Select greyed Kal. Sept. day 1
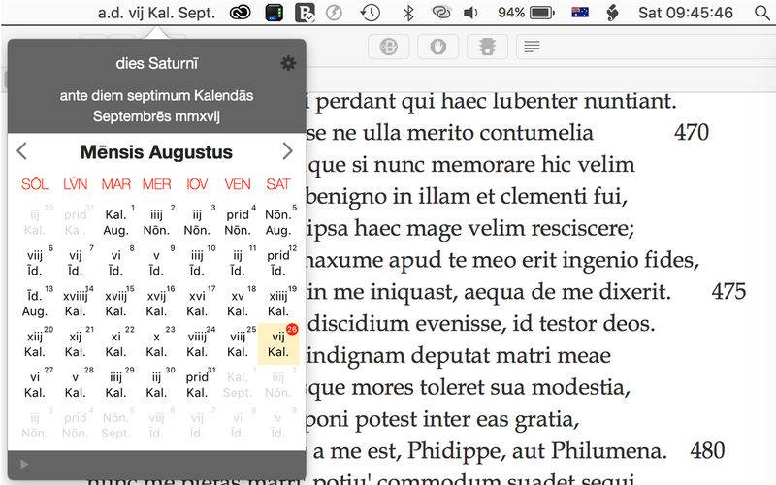776x485 pixels. [x=238, y=384]
